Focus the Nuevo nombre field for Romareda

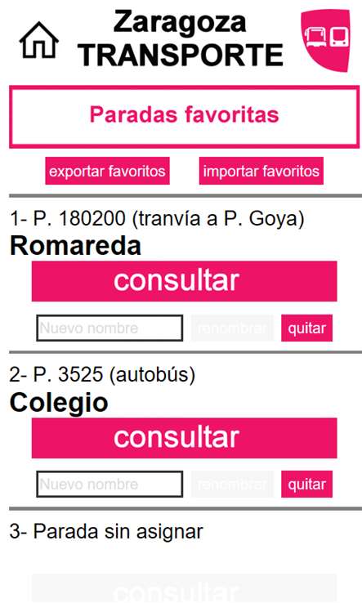pos(109,328)
